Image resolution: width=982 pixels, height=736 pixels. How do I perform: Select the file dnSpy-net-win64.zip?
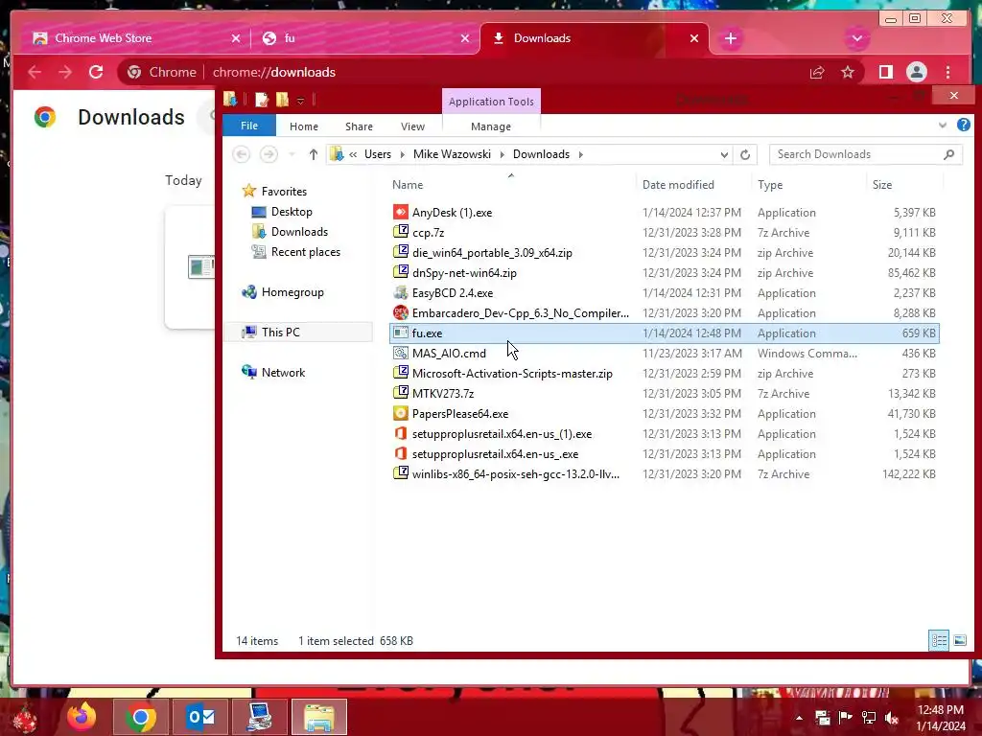pos(464,273)
